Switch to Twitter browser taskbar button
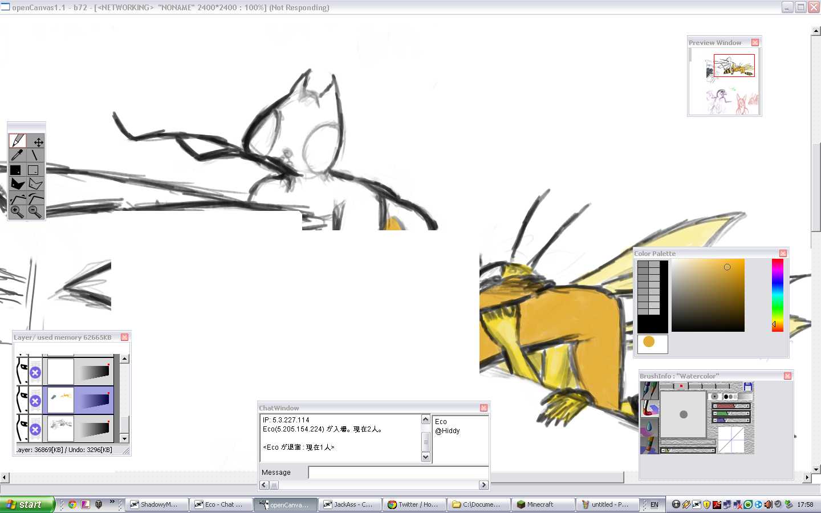This screenshot has width=821, height=513. [414, 504]
